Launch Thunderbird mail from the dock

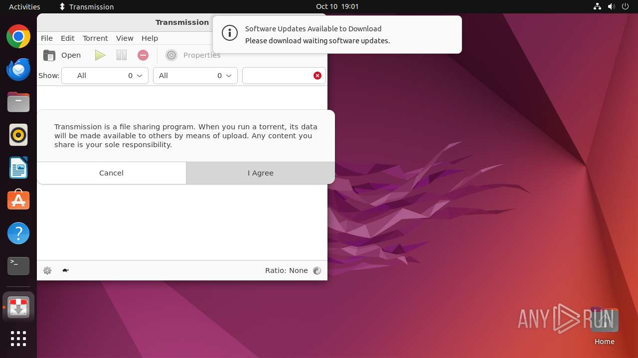click(x=18, y=69)
